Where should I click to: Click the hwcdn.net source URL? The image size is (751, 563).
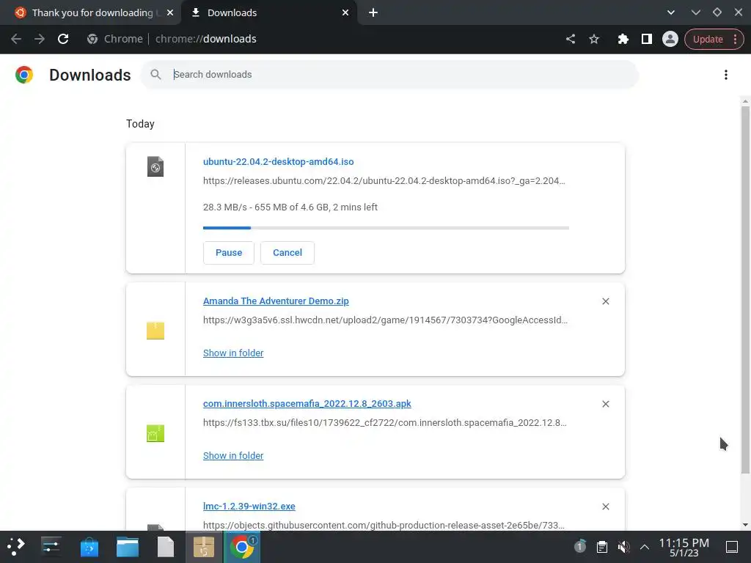coord(386,320)
